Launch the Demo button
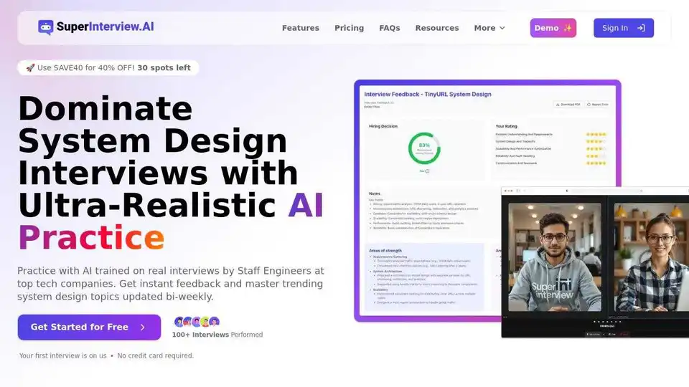689x387 pixels. (x=553, y=28)
